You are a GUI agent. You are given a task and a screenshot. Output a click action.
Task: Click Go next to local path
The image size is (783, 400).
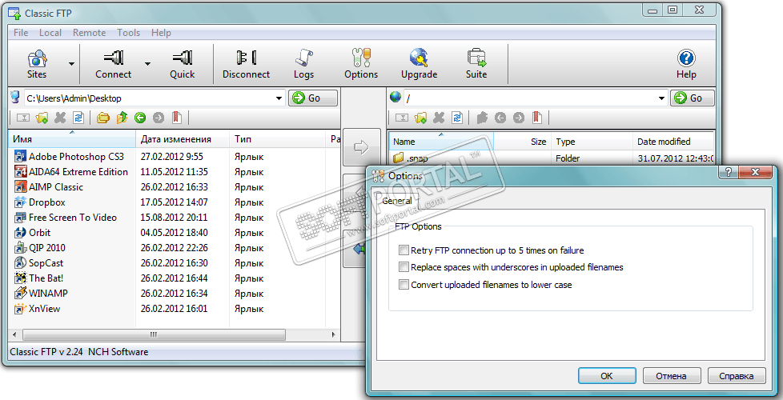tap(313, 98)
